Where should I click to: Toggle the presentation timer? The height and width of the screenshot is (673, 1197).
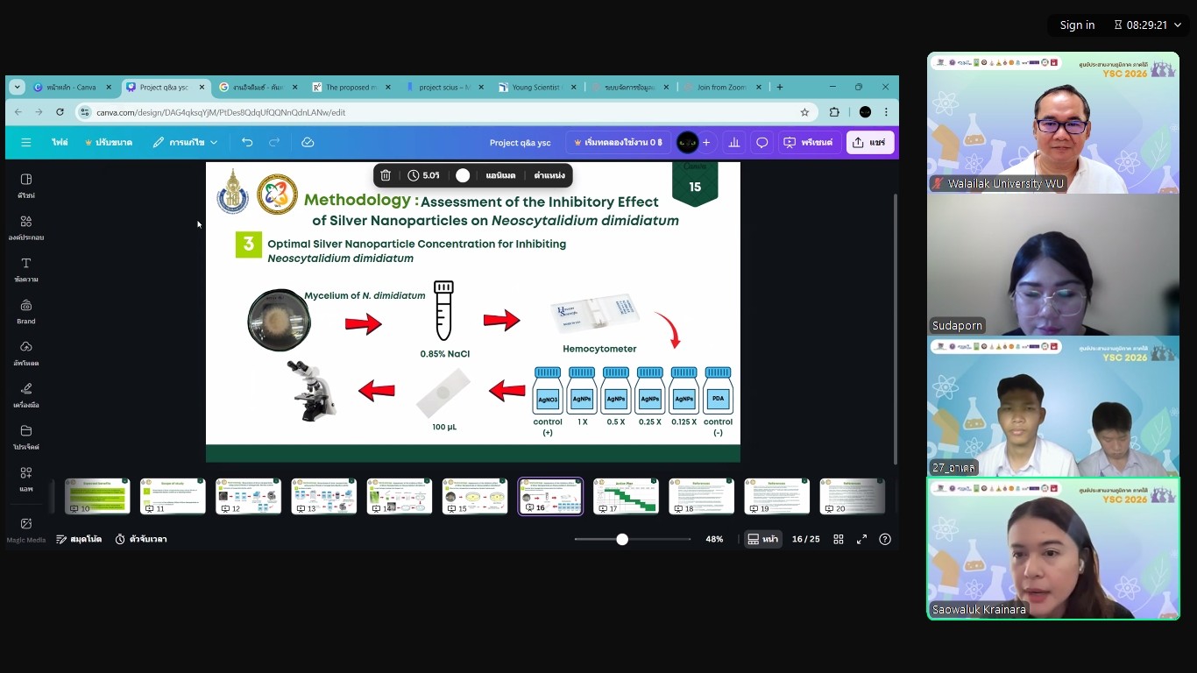(141, 539)
